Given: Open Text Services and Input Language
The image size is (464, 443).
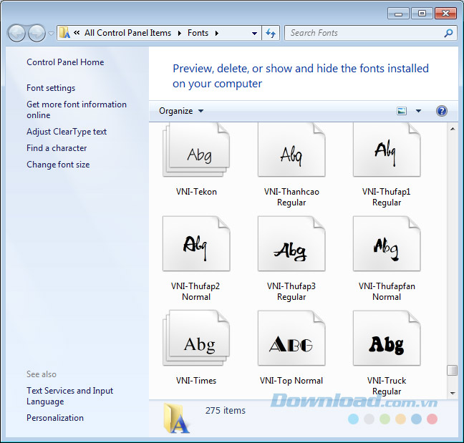Looking at the screenshot, I should pyautogui.click(x=70, y=396).
